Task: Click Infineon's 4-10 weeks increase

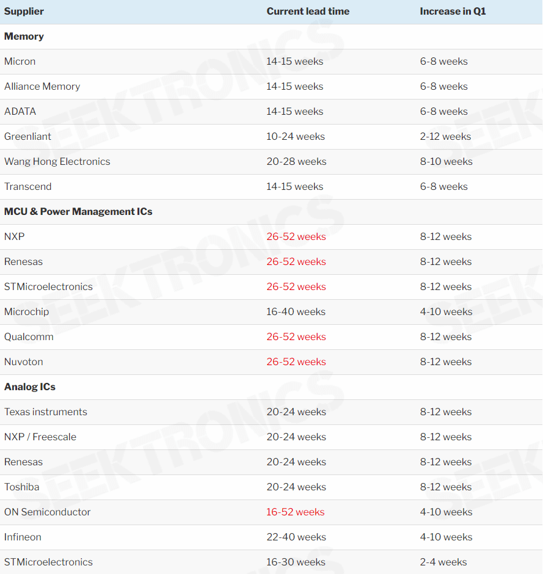Action: pyautogui.click(x=446, y=537)
